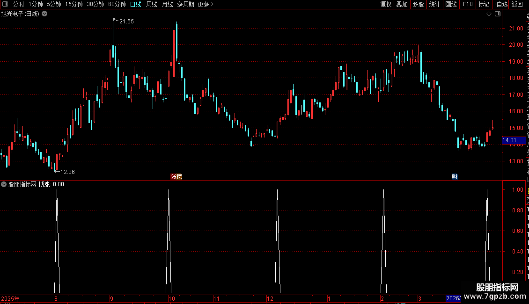Expand the 股朋指标网 indicator dropdown
Screen dimensions: 529x304
(x=4, y=184)
